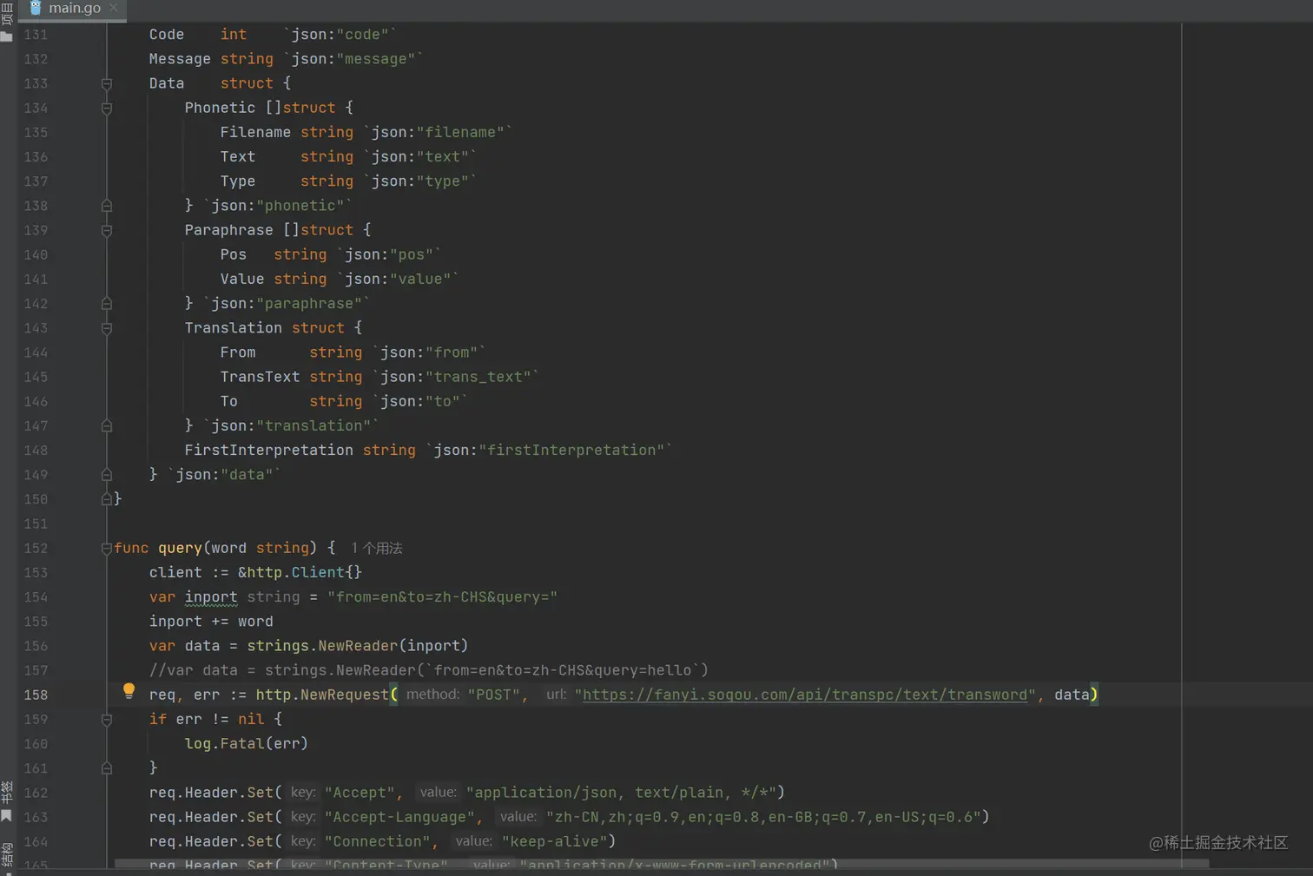Click fold end marker on line 150
The height and width of the screenshot is (876, 1313).
107,499
